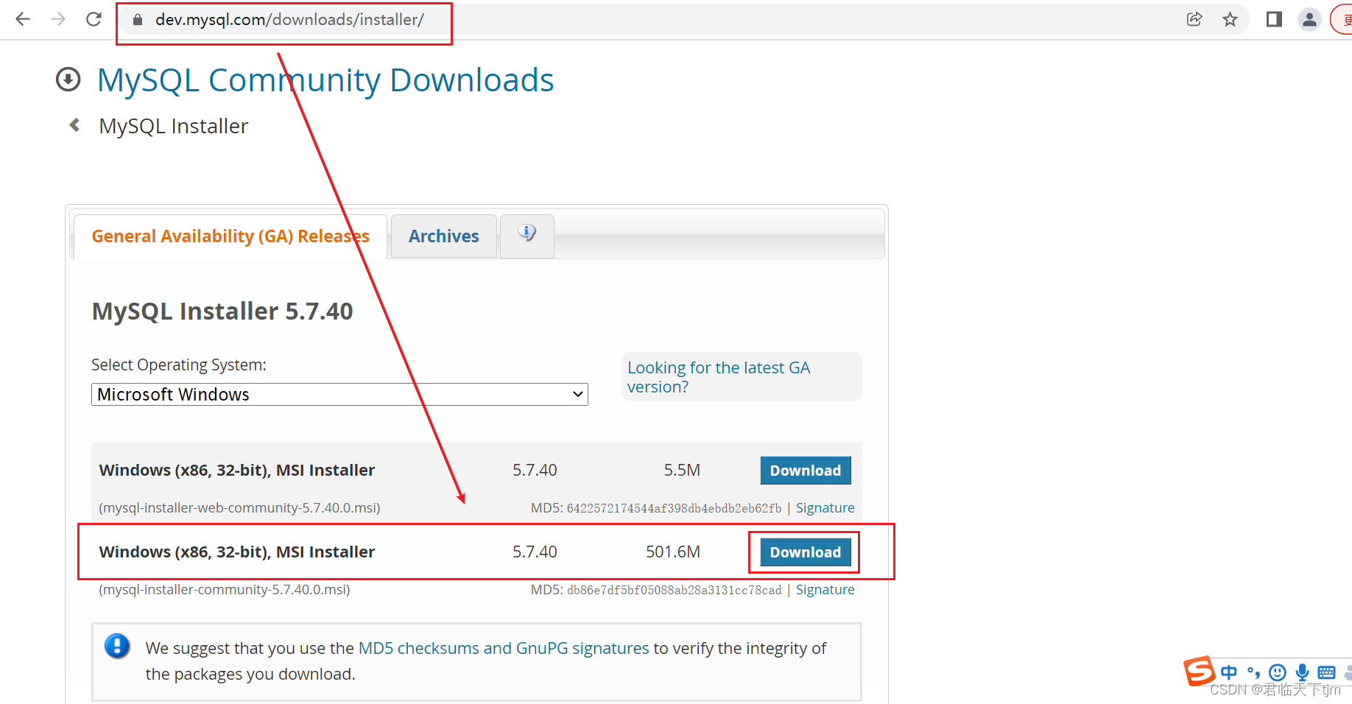Click MD5 hash db86e7df5bf05088ab28a3131cc78cad
The image size is (1352, 704).
[x=674, y=590]
